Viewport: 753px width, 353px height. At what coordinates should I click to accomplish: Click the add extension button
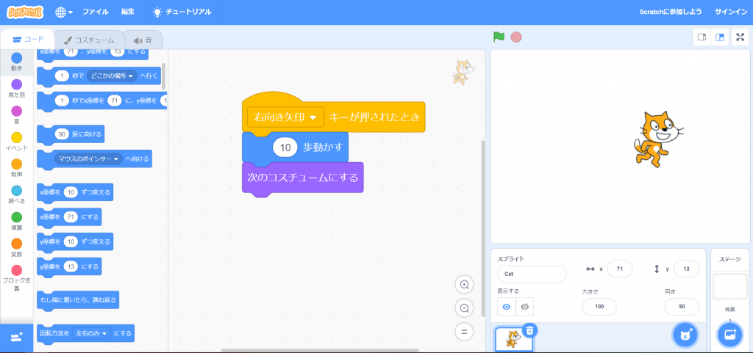(x=16, y=337)
